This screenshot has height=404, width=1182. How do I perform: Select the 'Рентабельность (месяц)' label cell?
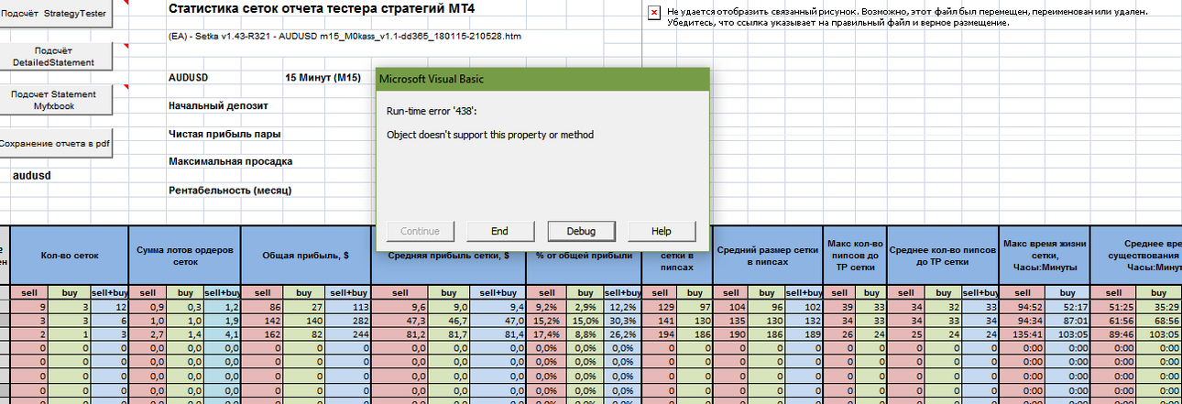230,191
